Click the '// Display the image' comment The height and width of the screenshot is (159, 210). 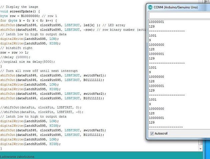coord(19,7)
